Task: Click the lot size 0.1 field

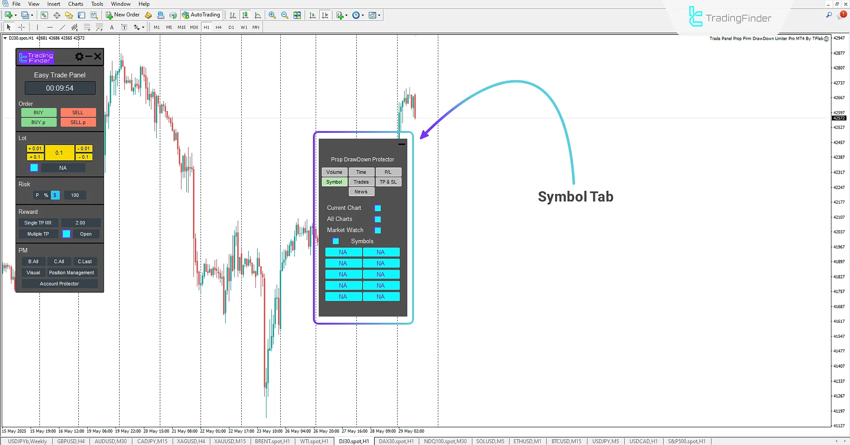Action: (59, 153)
